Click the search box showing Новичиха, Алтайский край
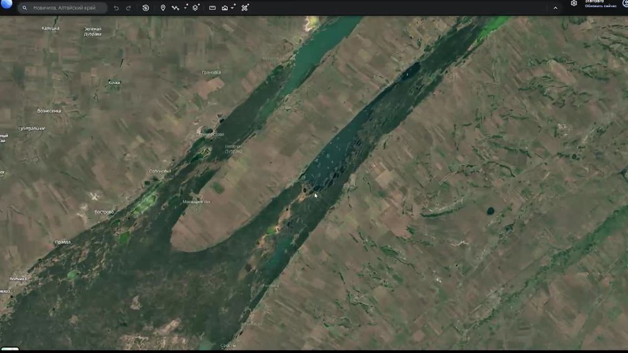Screen dimensions: 628x353 click(x=62, y=8)
